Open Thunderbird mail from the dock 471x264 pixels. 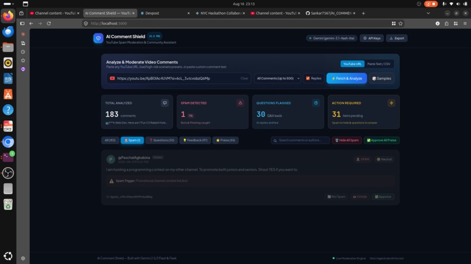pyautogui.click(x=8, y=31)
